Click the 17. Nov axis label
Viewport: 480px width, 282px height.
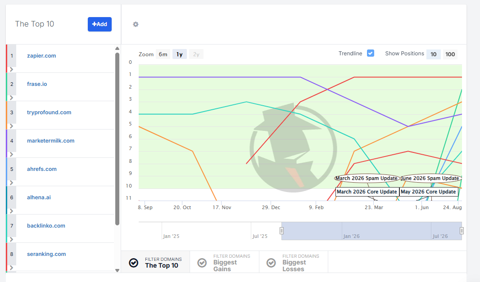tap(222, 207)
